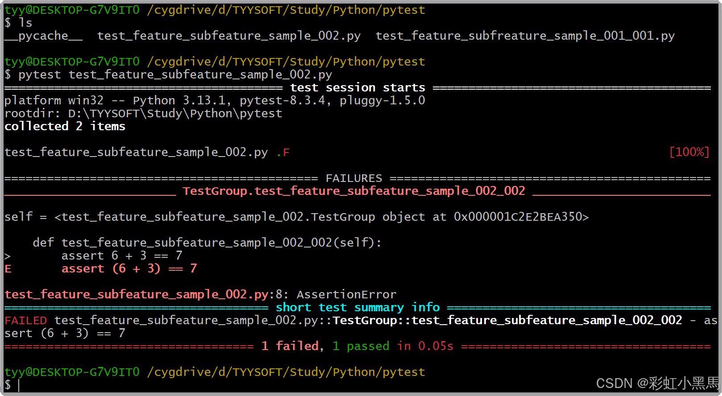Click the platform win32 Python 3.13.1 line
This screenshot has height=396, width=722.
(x=215, y=100)
